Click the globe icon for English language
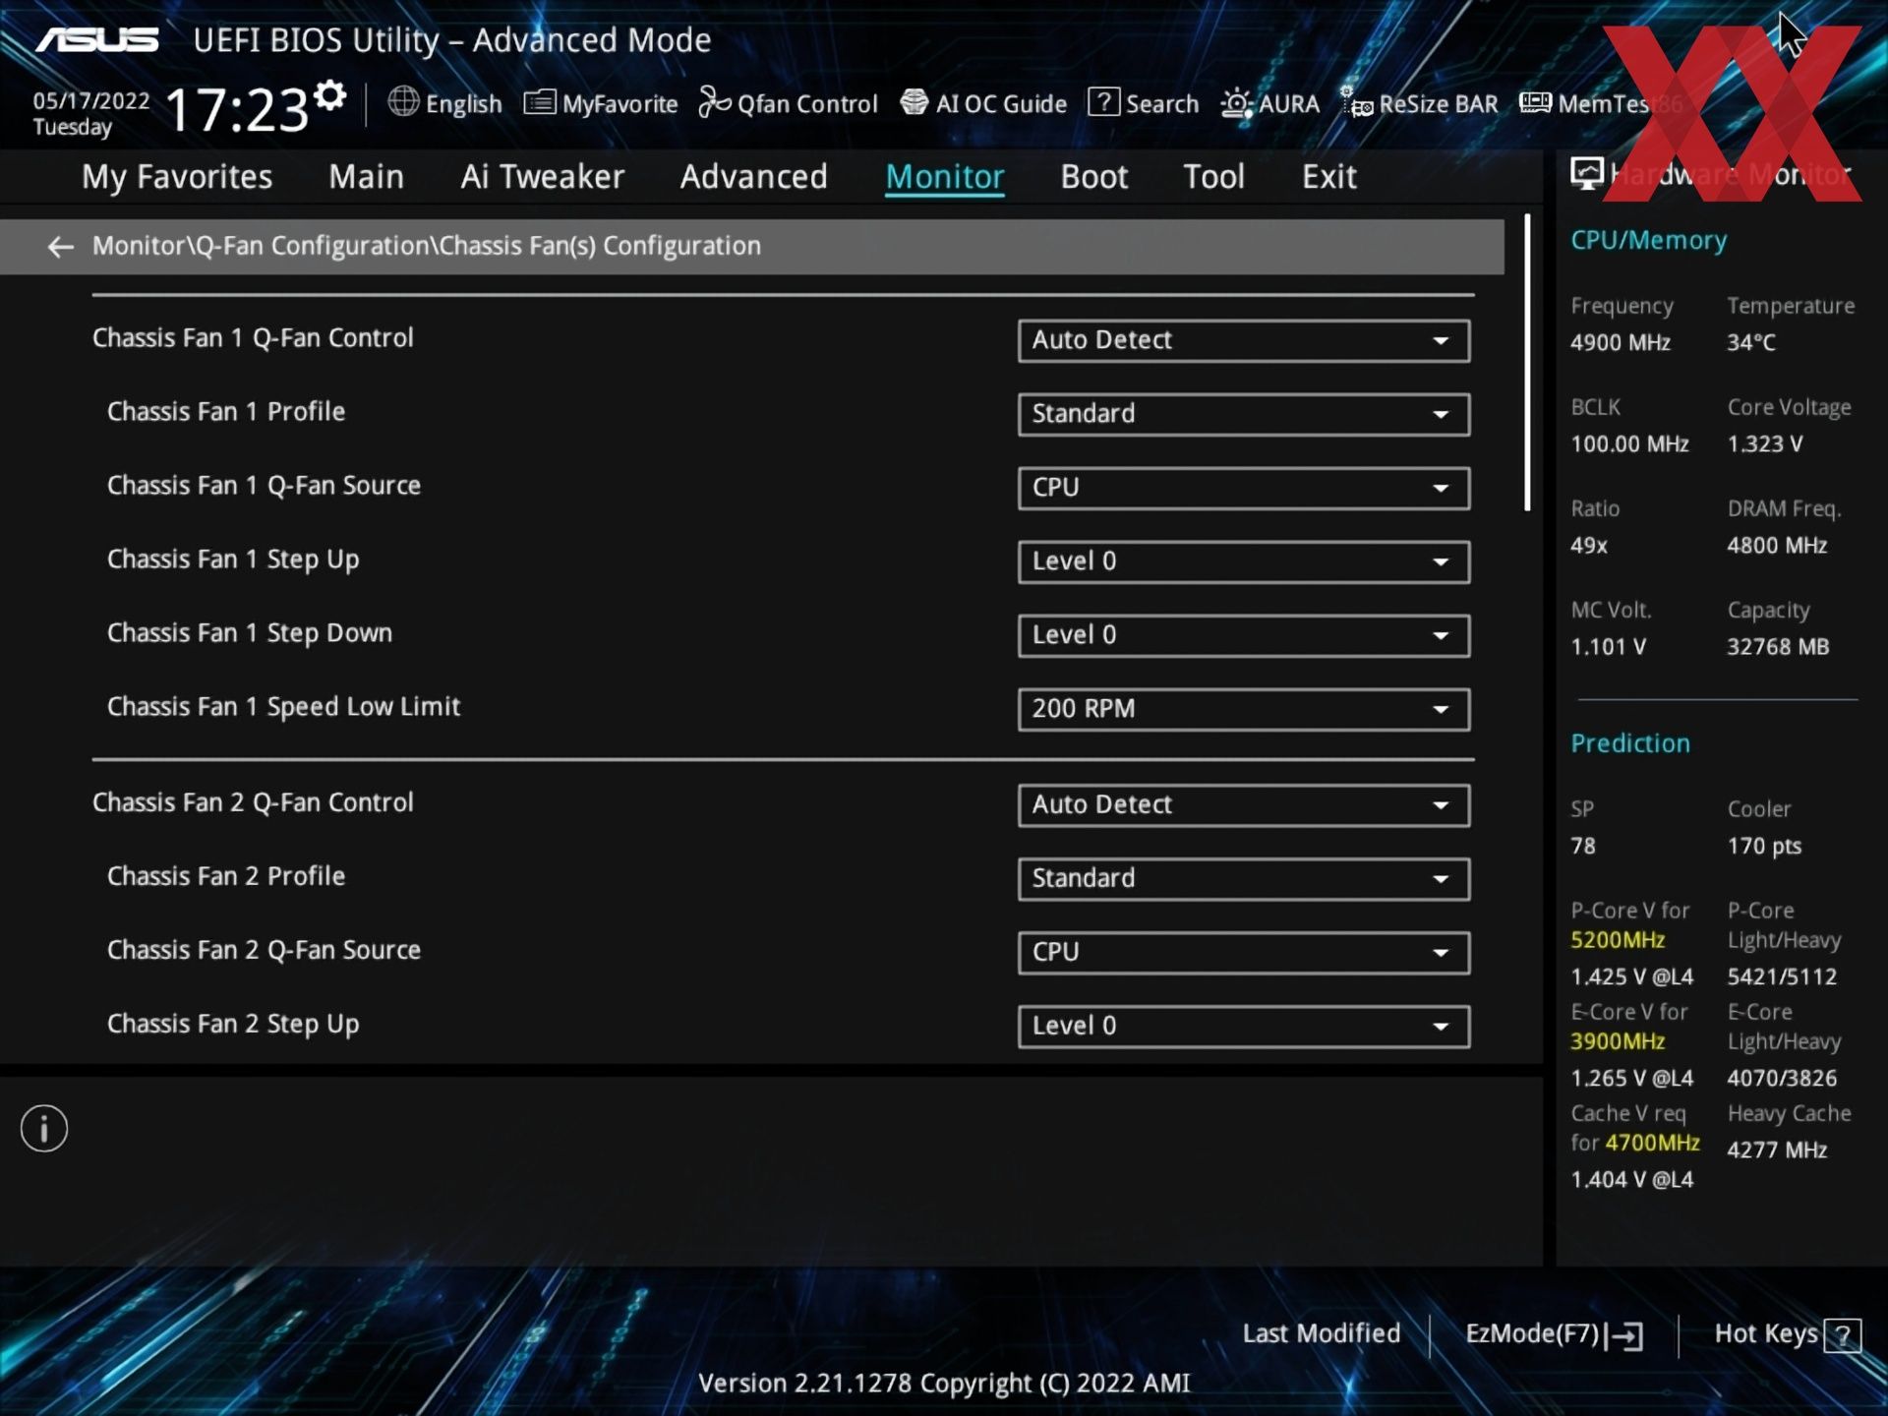The width and height of the screenshot is (1888, 1416). [403, 101]
